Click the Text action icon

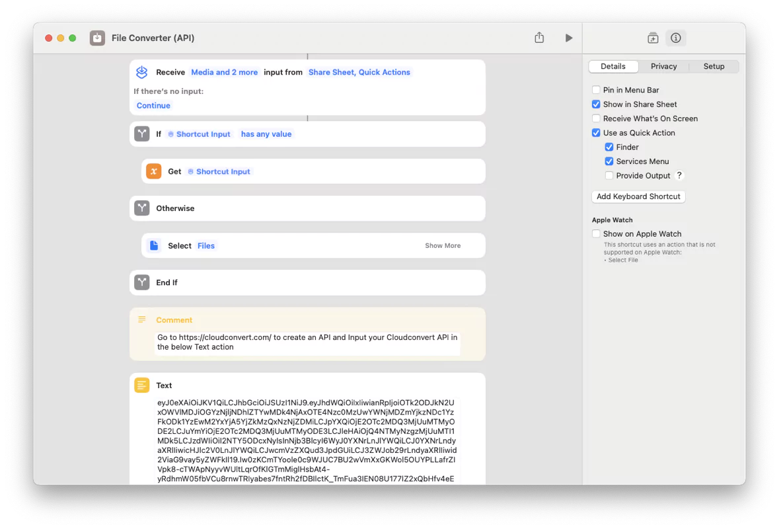[141, 385]
